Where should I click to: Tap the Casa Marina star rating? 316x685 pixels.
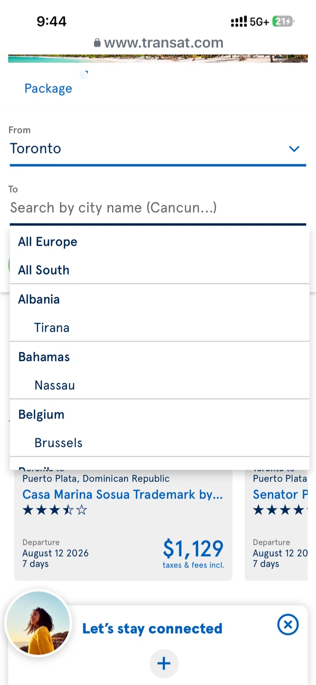click(x=55, y=510)
